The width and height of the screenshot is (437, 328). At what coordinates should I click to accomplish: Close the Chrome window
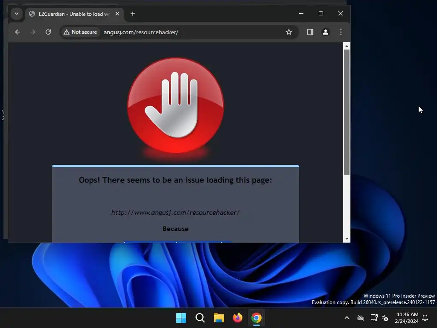[x=340, y=13]
